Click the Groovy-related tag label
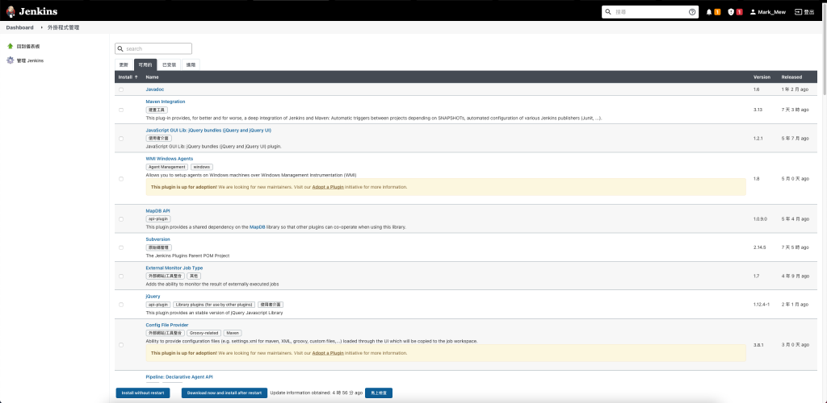The width and height of the screenshot is (827, 403). point(204,333)
